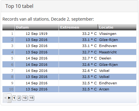Go to page 2 of the table
The image size is (139, 111).
point(19,98)
